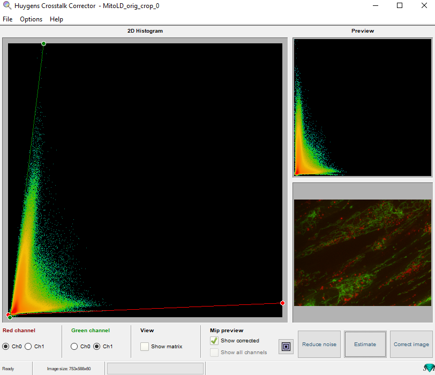
Task: Select Ch1 for the Red channel
Action: [x=28, y=346]
